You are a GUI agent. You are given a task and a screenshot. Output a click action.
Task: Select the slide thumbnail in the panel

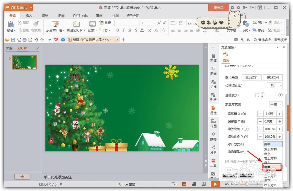point(24,62)
